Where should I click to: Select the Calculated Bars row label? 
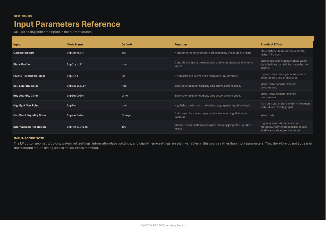[x=24, y=53]
